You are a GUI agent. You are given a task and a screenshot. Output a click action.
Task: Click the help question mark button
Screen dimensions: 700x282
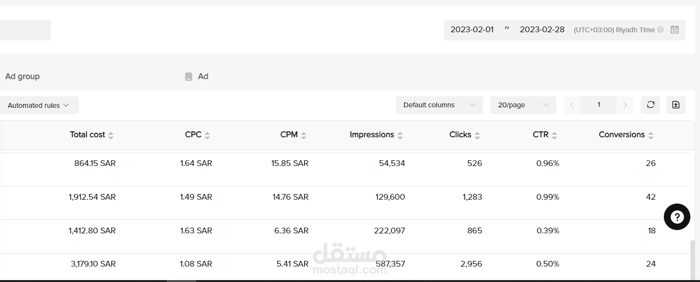[677, 217]
